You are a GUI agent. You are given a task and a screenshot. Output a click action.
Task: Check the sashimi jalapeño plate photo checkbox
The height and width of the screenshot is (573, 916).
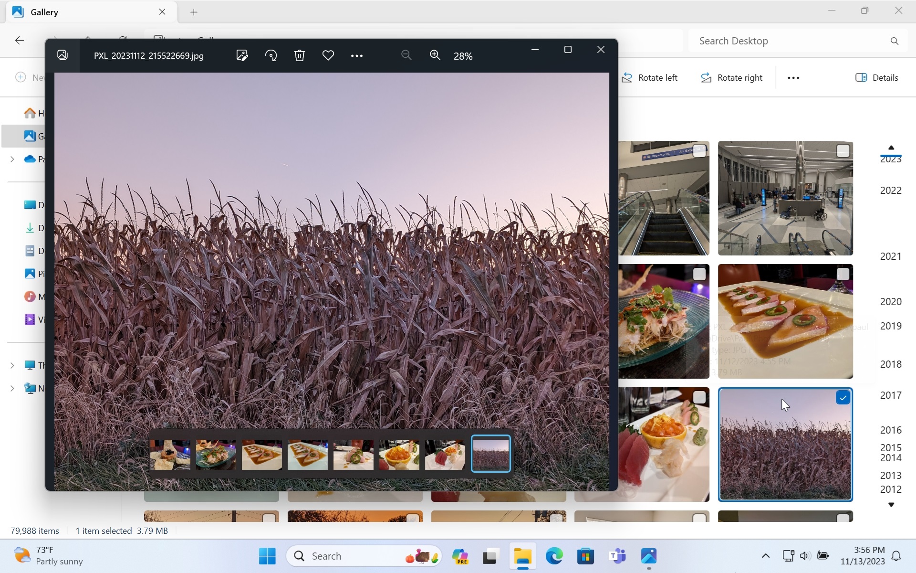click(843, 274)
